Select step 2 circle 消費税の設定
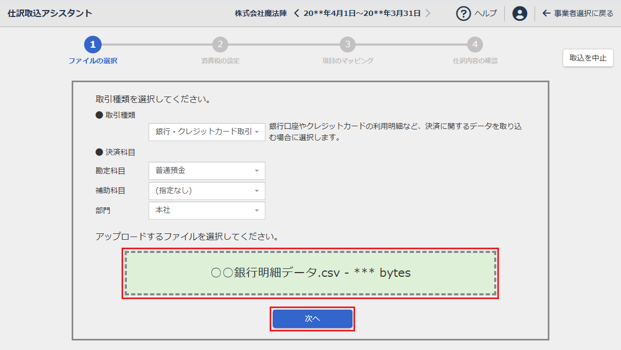621x350 pixels. click(220, 45)
